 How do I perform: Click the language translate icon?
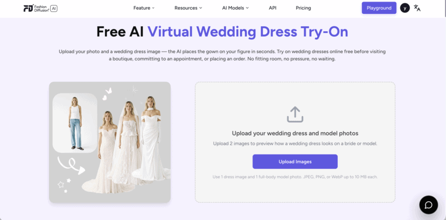click(x=417, y=8)
